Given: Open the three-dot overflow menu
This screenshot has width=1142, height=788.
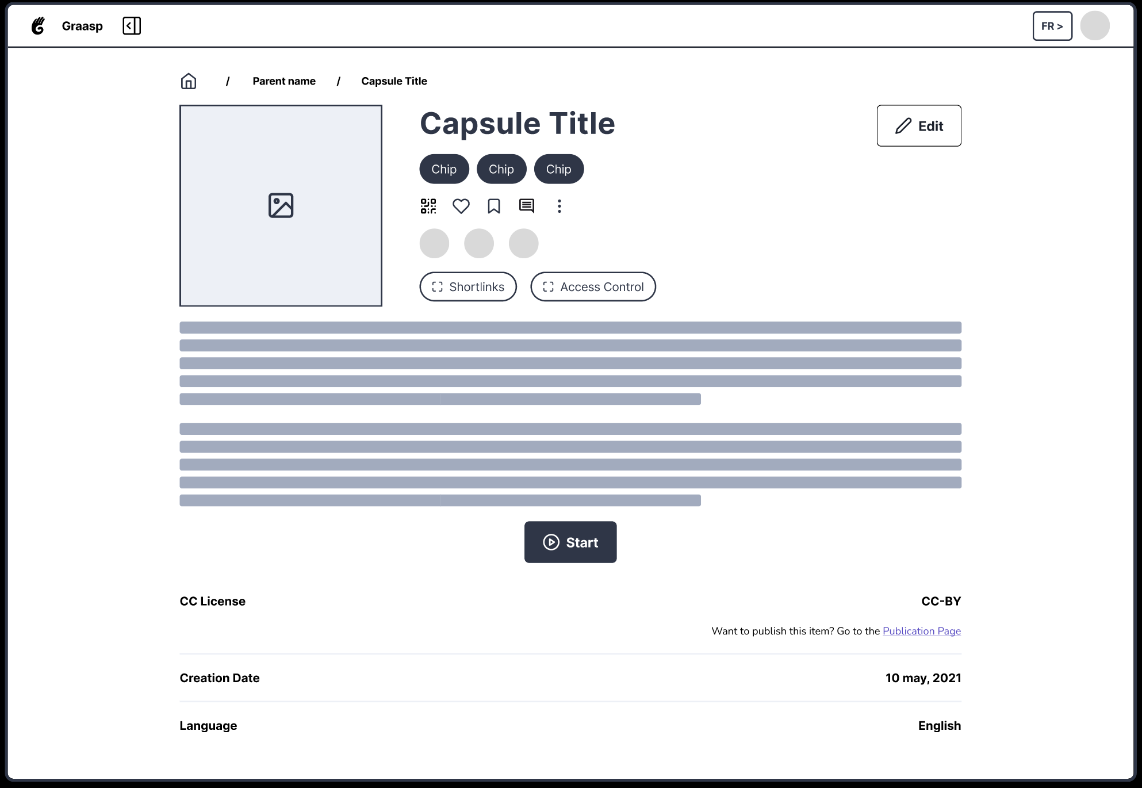Looking at the screenshot, I should (x=559, y=206).
